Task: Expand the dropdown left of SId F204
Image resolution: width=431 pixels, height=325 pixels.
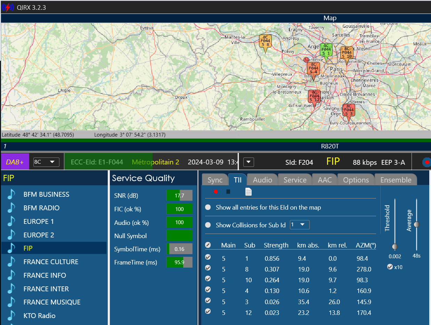Action: [249, 162]
